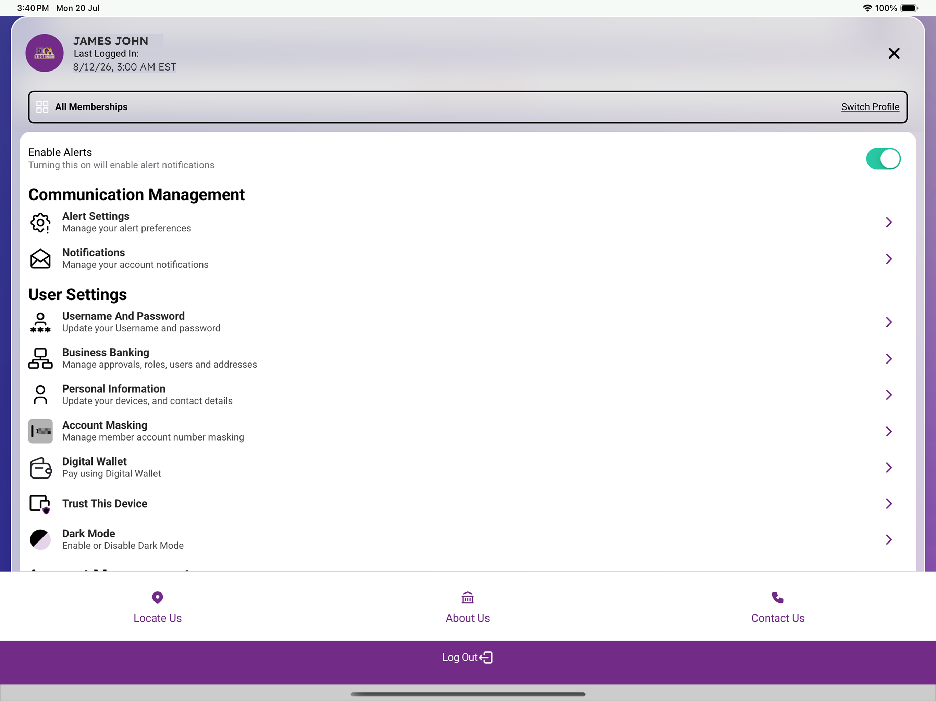
Task: Open the Trust This Device title
Action: 105,504
